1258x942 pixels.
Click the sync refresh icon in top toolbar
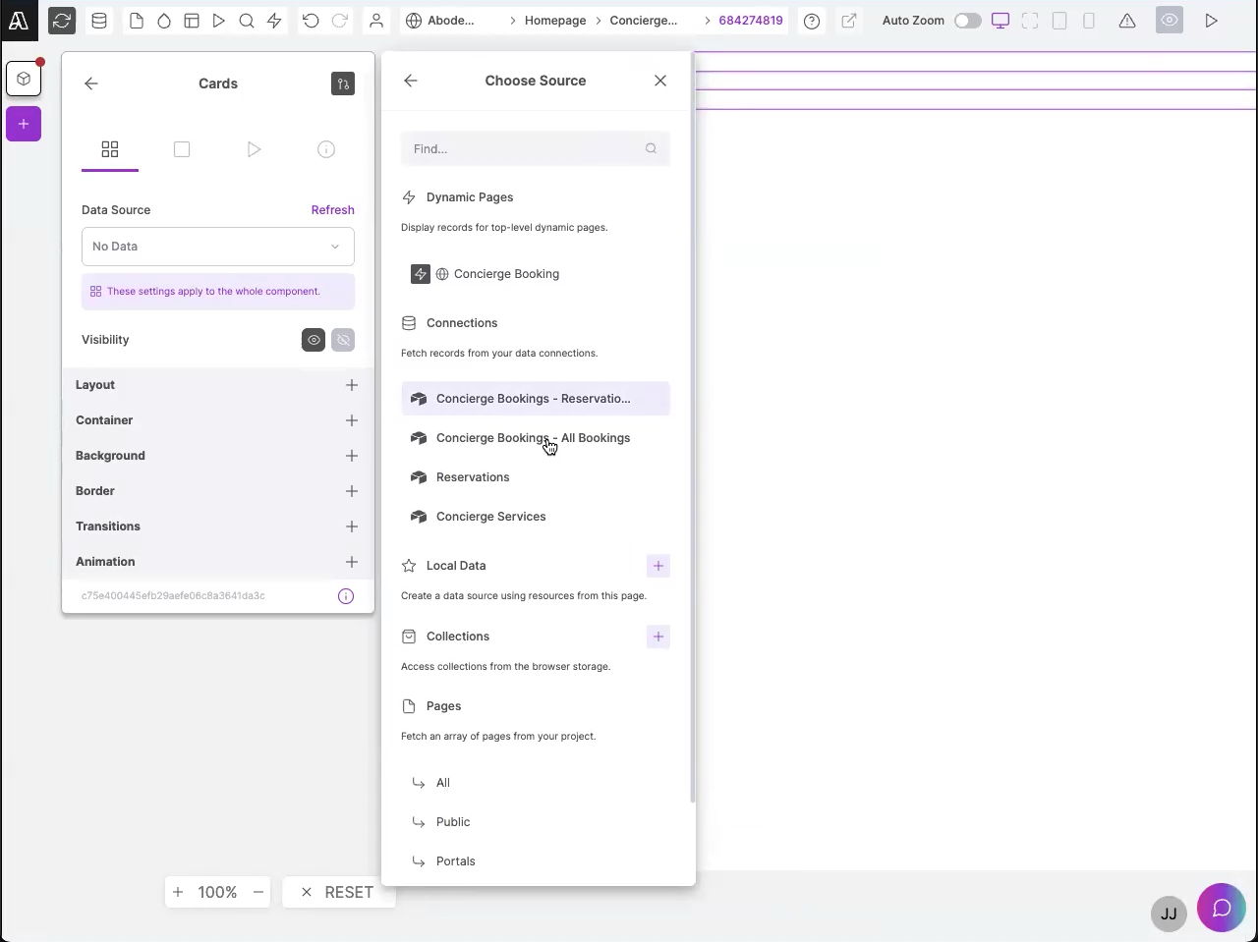62,21
